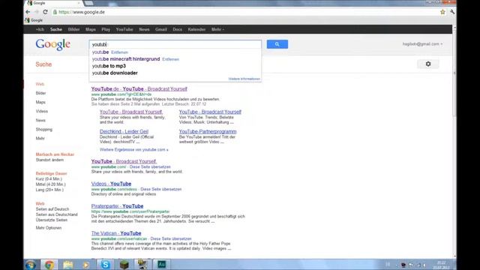Open Windows Explorer folder in taskbar
Viewport: 480px width, 270px height.
(x=68, y=265)
